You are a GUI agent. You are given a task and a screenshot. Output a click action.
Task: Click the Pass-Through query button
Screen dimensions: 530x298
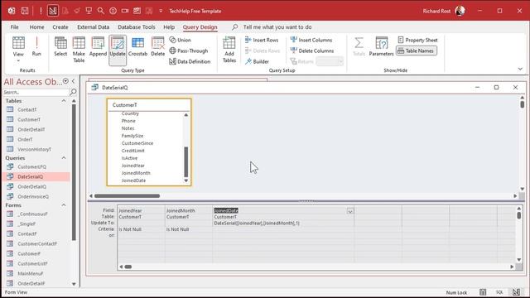pos(189,50)
